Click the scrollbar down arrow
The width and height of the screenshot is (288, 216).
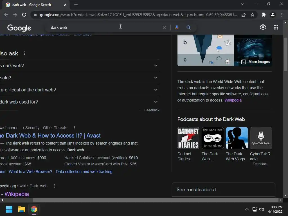(x=285, y=195)
